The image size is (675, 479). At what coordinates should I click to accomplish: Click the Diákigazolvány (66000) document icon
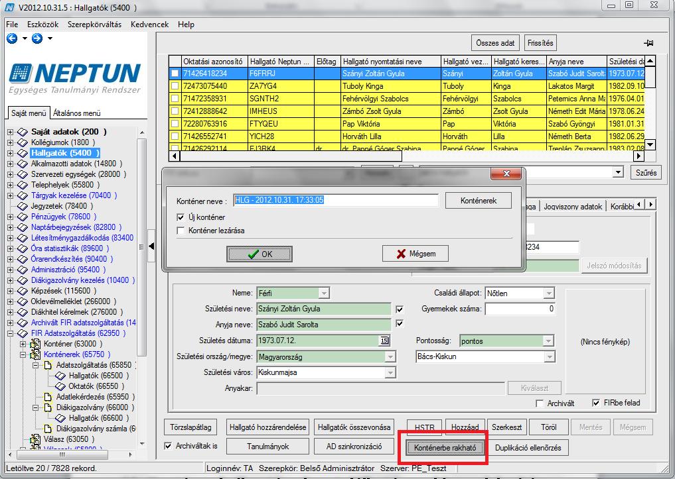48,407
